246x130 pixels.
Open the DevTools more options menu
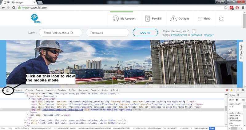click(x=238, y=90)
